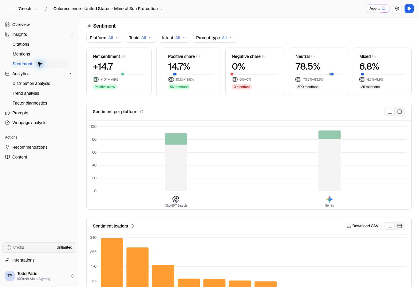
Task: Click the info icon beside Mixed
Action: 374,56
